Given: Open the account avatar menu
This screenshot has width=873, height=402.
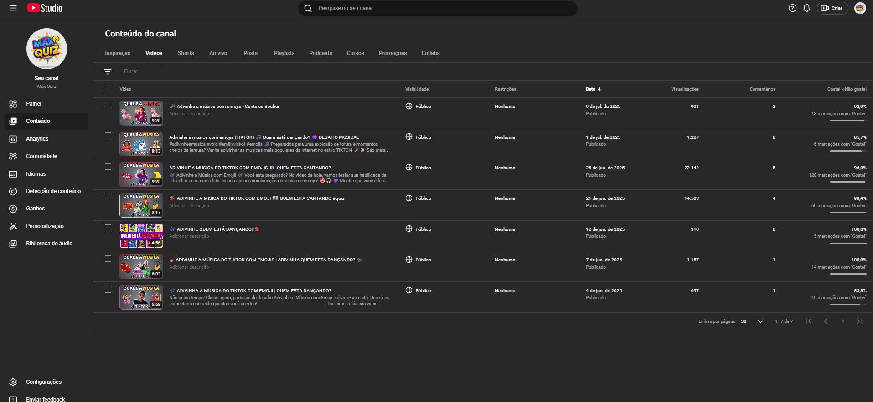Looking at the screenshot, I should 860,8.
